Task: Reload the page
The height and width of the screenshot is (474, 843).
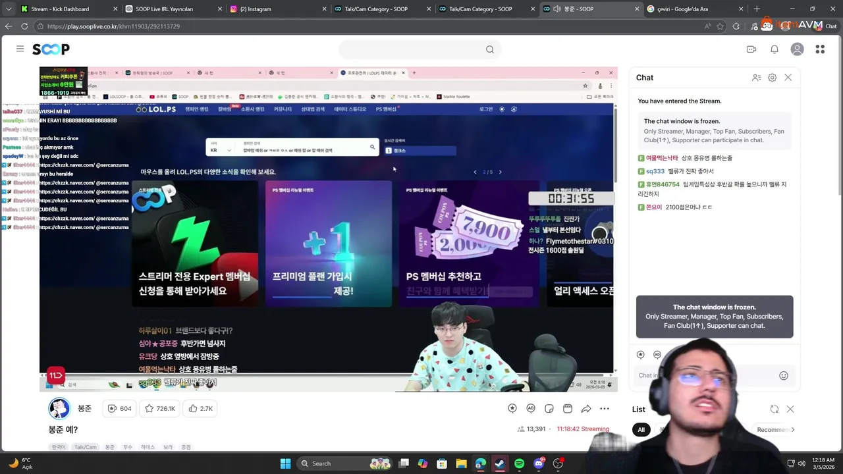Action: (24, 26)
